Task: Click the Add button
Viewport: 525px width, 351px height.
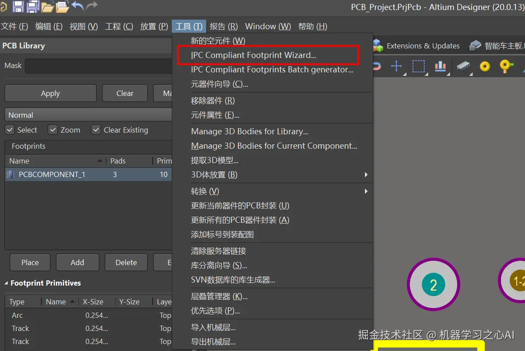Action: coord(77,262)
